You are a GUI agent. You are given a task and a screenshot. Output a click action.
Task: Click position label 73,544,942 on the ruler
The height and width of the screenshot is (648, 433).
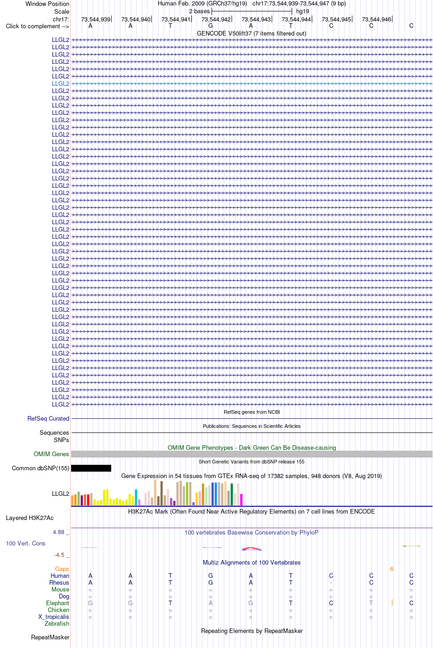pyautogui.click(x=216, y=19)
